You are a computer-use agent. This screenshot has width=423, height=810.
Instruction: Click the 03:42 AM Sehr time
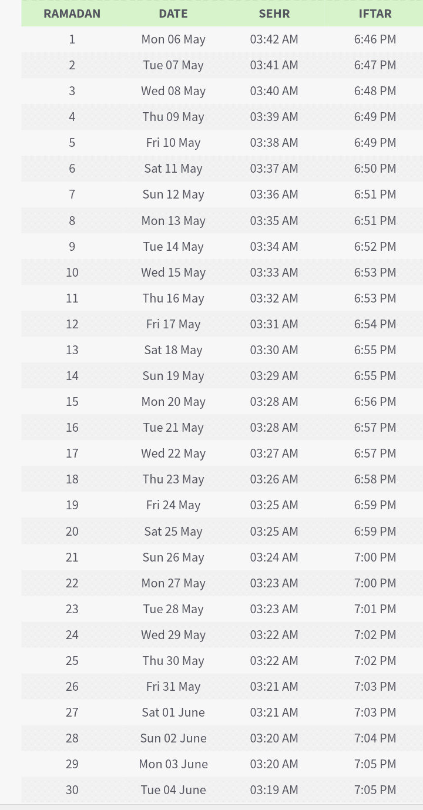click(x=274, y=39)
